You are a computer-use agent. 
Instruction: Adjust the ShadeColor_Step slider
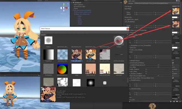(x=159, y=71)
